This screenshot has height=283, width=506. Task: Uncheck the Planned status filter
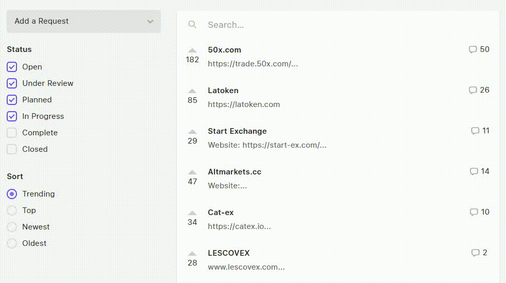coord(12,100)
